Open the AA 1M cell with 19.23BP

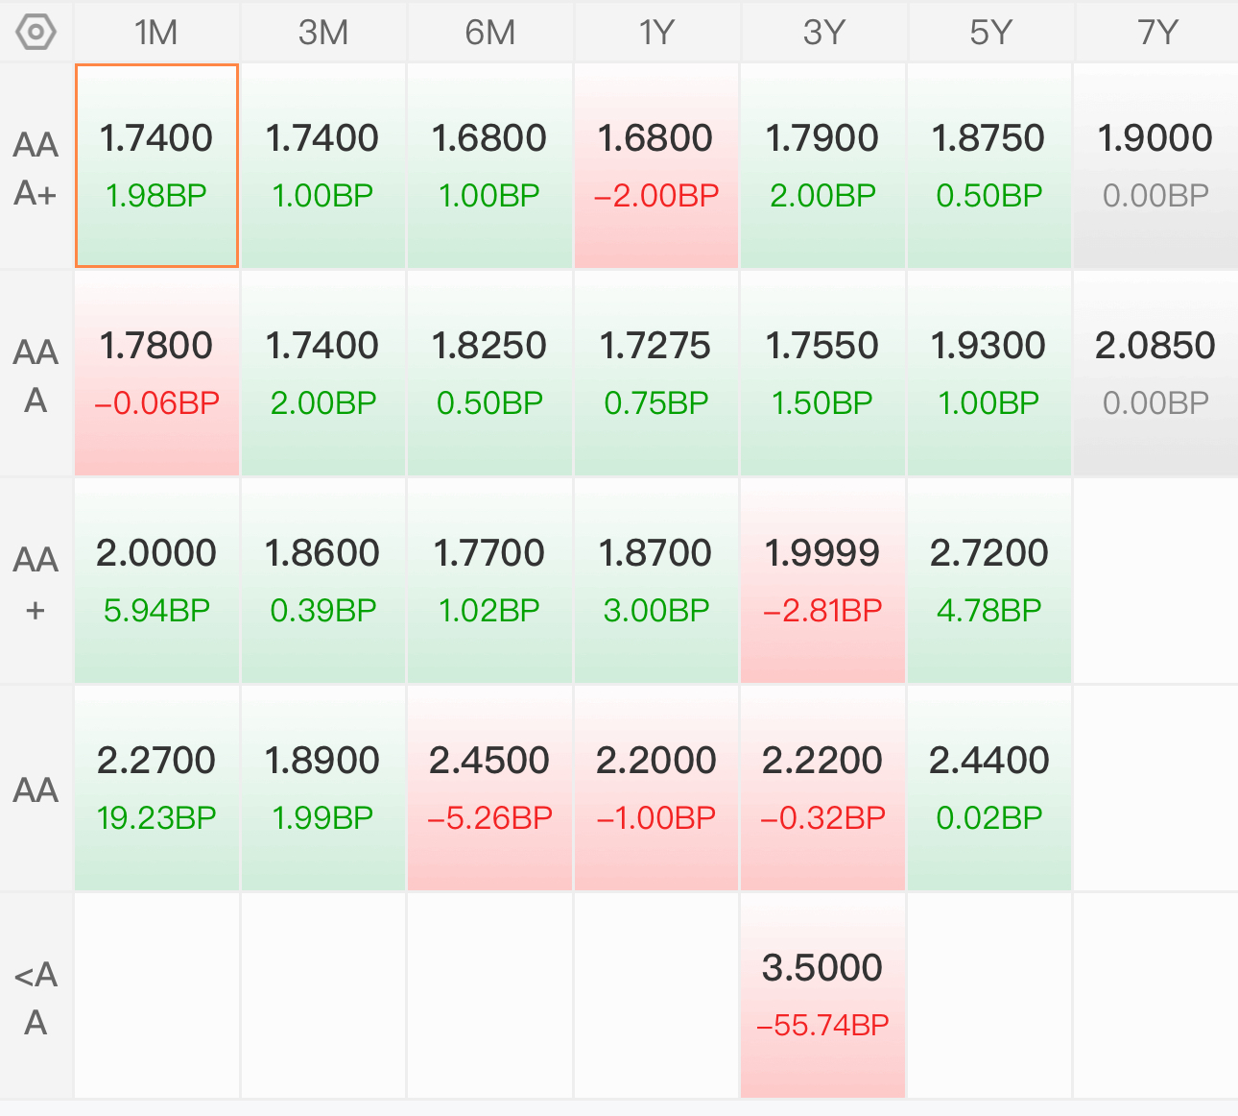pyautogui.click(x=156, y=788)
